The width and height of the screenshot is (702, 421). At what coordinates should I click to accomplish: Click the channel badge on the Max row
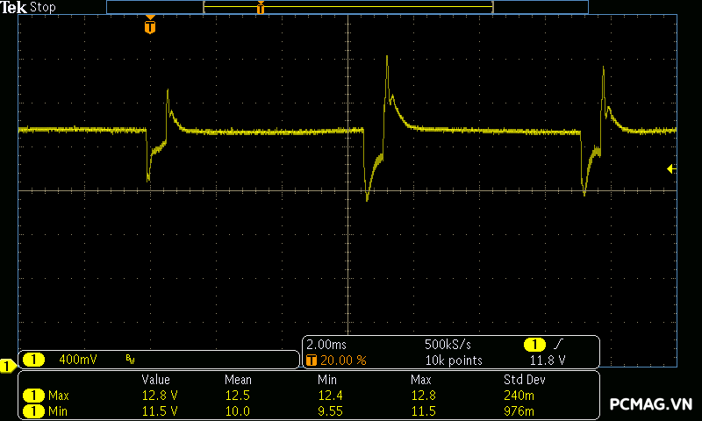33,396
